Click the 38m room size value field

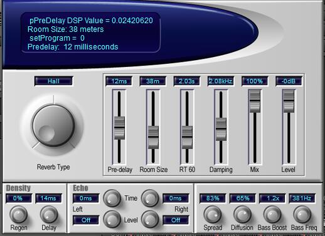[153, 81]
